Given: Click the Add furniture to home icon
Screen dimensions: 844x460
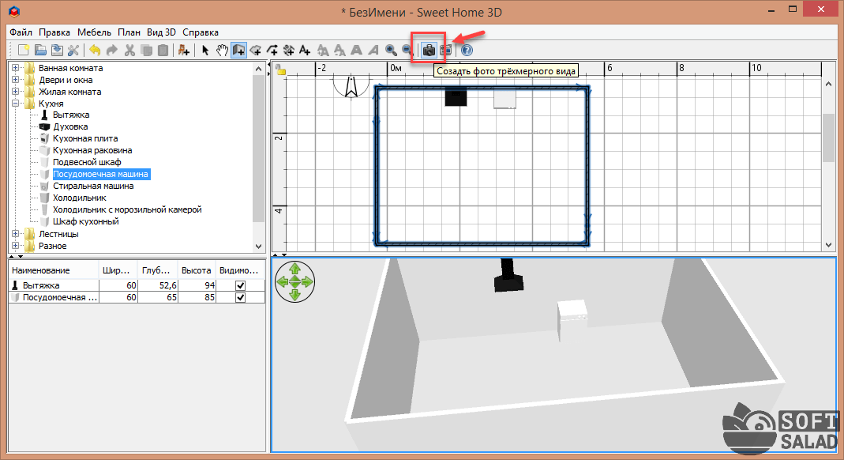Looking at the screenshot, I should pos(184,50).
